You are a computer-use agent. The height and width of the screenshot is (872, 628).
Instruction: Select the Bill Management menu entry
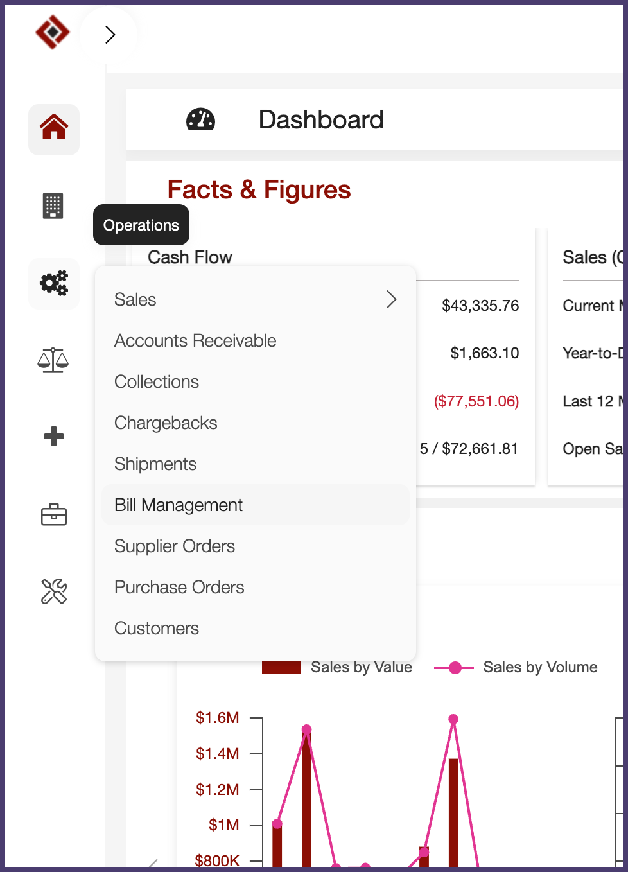coord(179,505)
